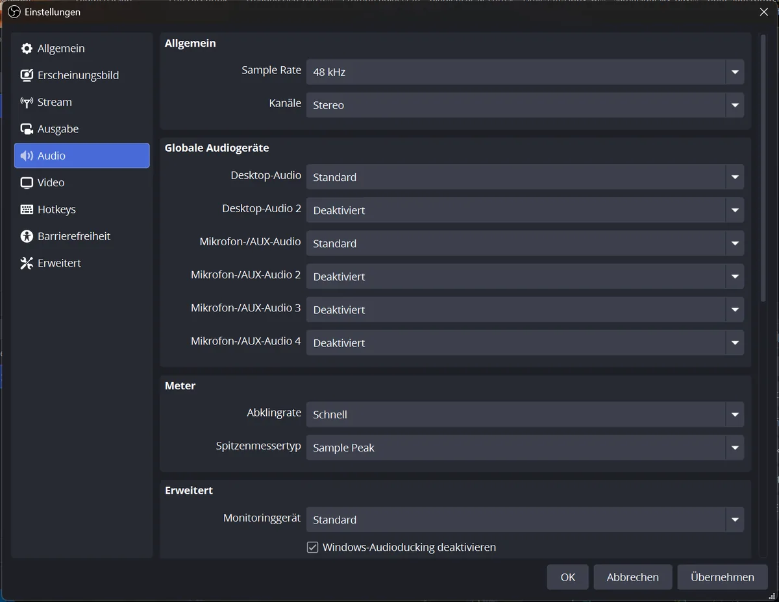Image resolution: width=779 pixels, height=602 pixels.
Task: Apply changes with Übernehmen button
Action: coord(723,577)
